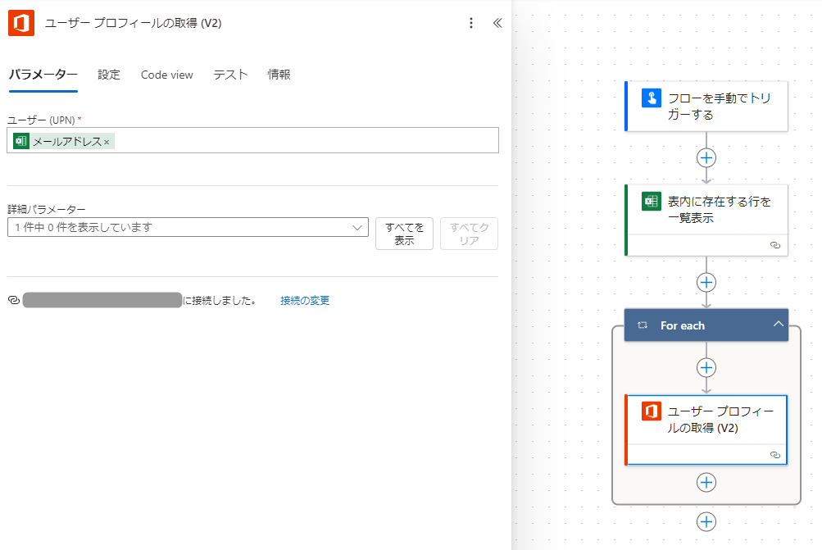The height and width of the screenshot is (550, 822).
Task: Collapse the For each container with chevron
Action: click(779, 324)
